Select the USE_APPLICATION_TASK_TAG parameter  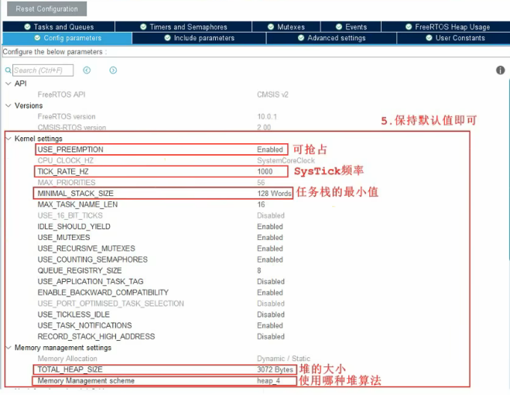pos(91,281)
